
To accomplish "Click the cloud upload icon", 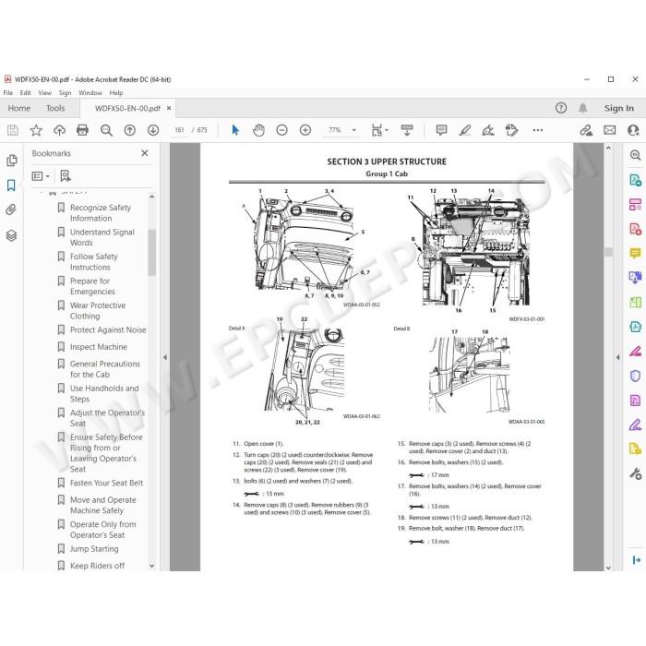I will pyautogui.click(x=59, y=130).
